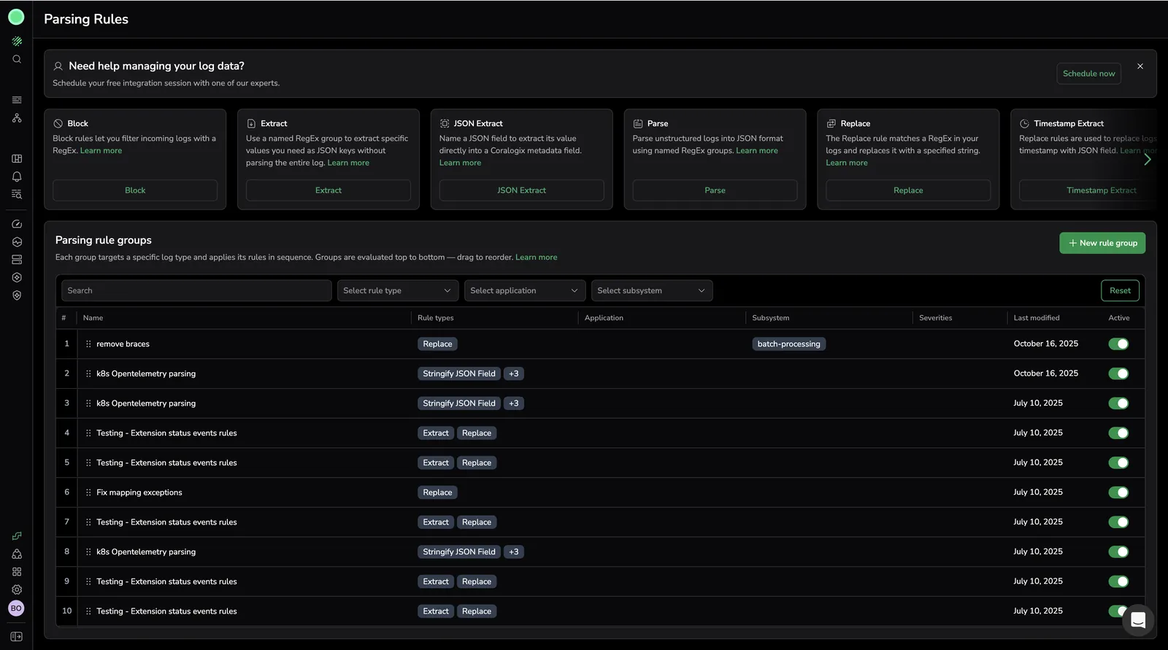Click Schedule now button
Screen dimensions: 1168x650
click(1088, 74)
